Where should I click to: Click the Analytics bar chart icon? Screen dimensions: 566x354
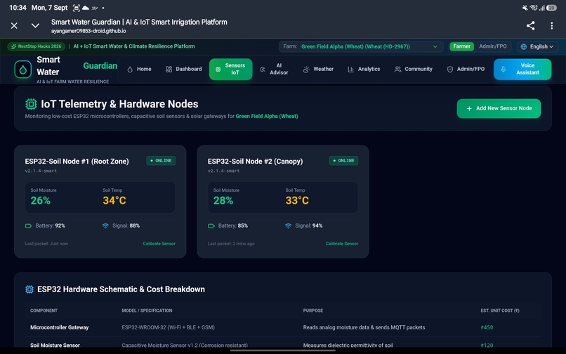(x=350, y=70)
